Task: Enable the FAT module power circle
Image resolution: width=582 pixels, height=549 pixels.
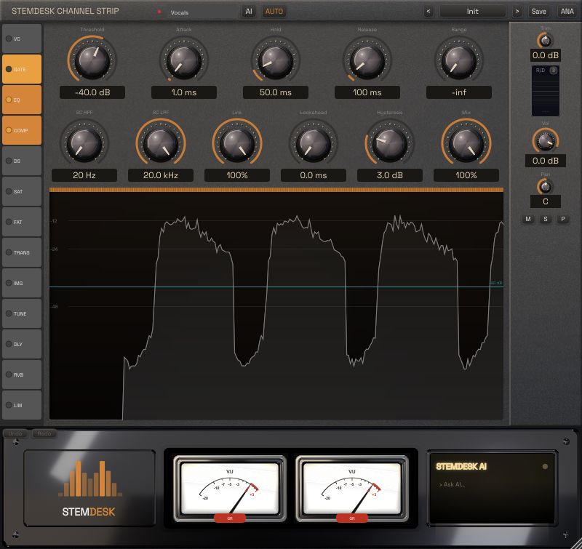Action: coord(9,222)
